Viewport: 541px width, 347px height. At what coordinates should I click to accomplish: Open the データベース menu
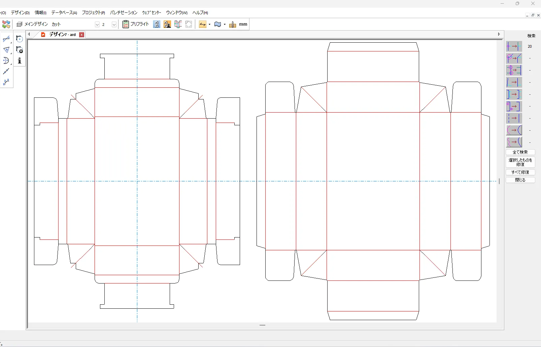64,13
